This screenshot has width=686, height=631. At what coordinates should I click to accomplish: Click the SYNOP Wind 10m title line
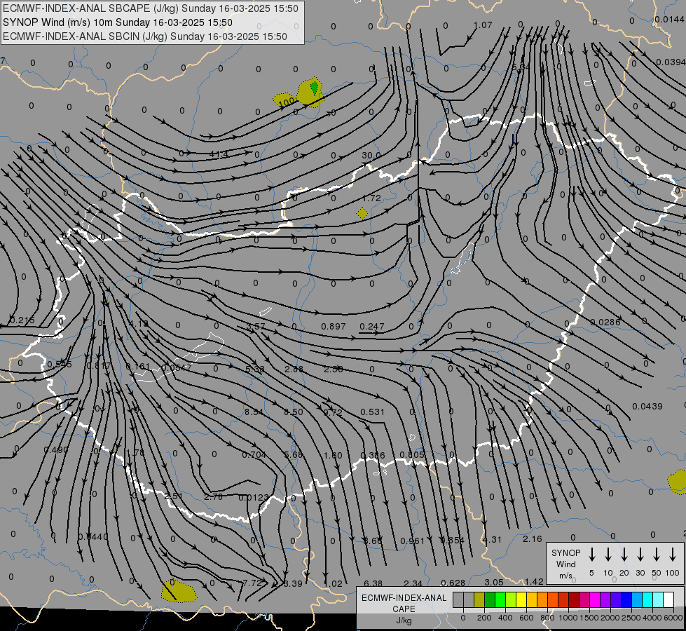117,22
